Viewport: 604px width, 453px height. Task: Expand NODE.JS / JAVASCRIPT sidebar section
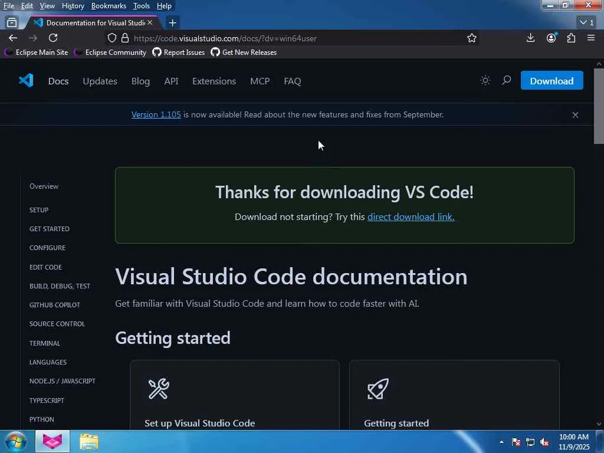point(63,381)
